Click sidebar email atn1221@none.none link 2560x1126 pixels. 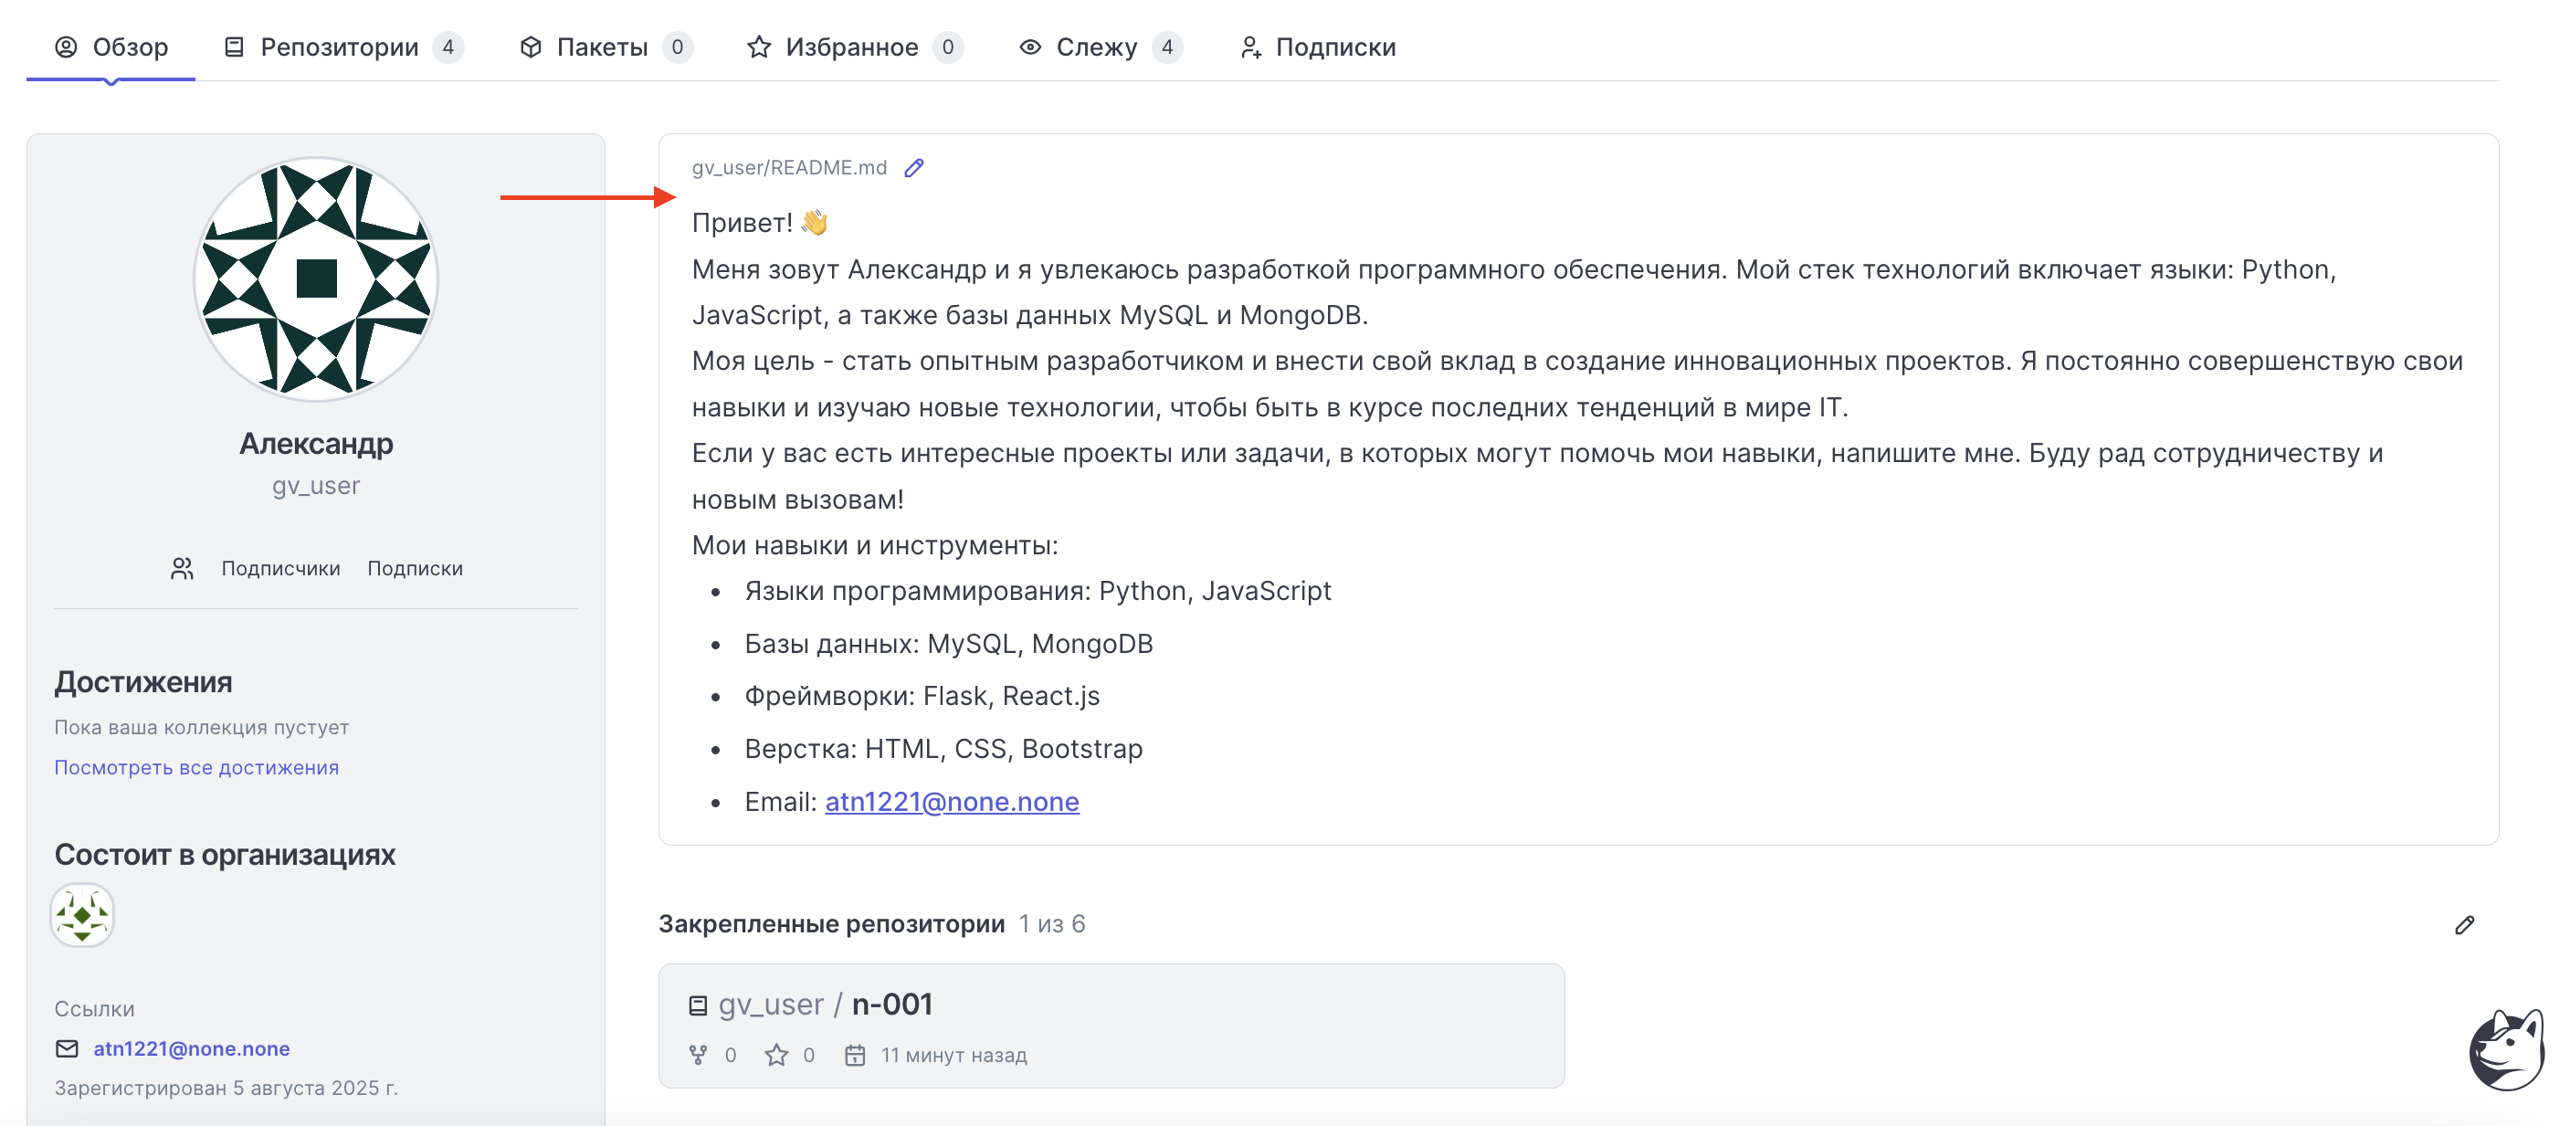[192, 1047]
